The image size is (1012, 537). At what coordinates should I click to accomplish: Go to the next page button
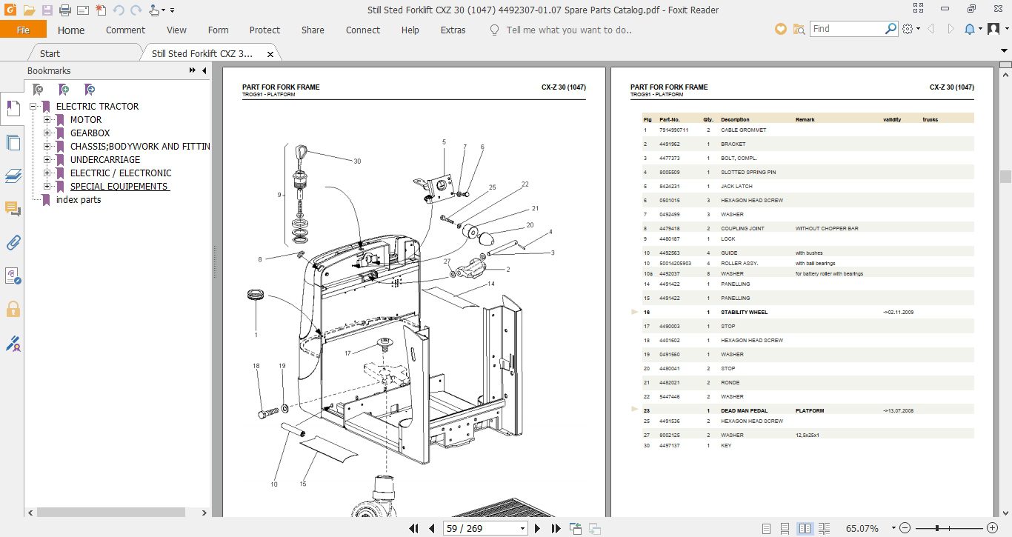pos(539,528)
